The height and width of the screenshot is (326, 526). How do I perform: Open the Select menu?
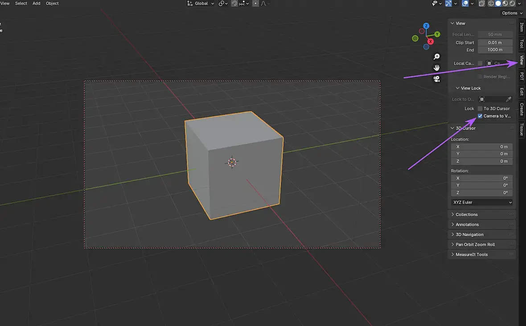point(21,4)
